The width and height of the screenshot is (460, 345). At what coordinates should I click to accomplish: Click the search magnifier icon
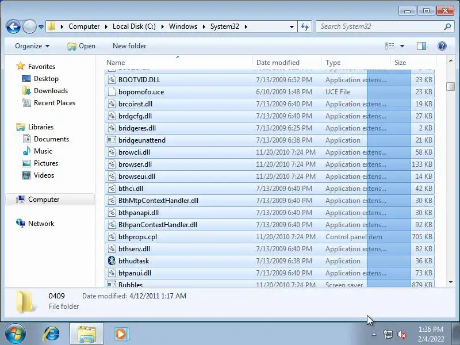click(447, 26)
